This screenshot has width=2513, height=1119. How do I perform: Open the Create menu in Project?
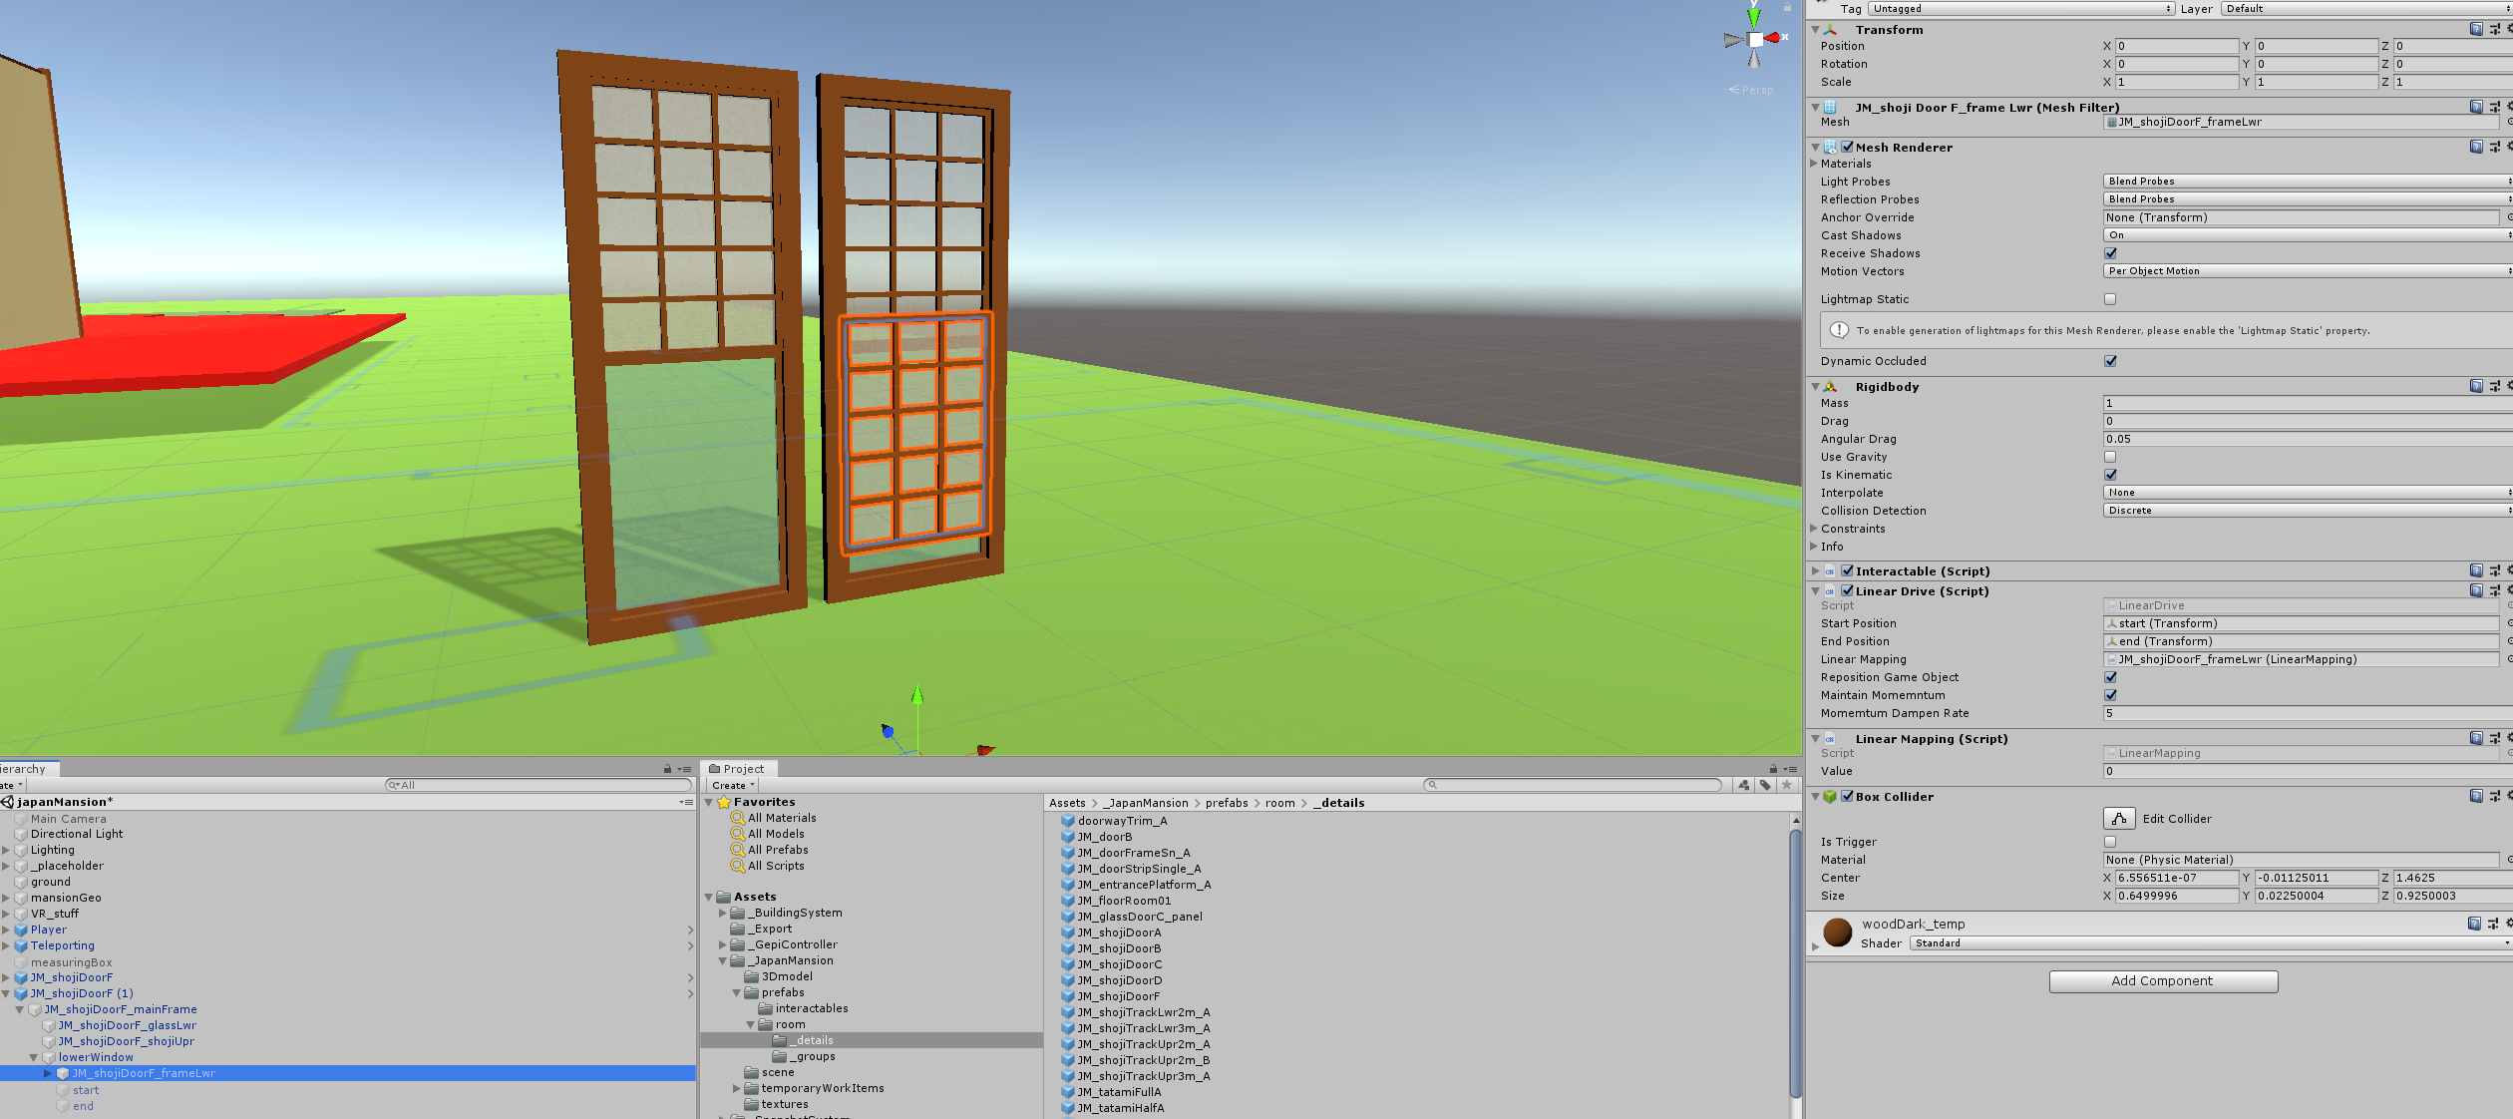733,785
